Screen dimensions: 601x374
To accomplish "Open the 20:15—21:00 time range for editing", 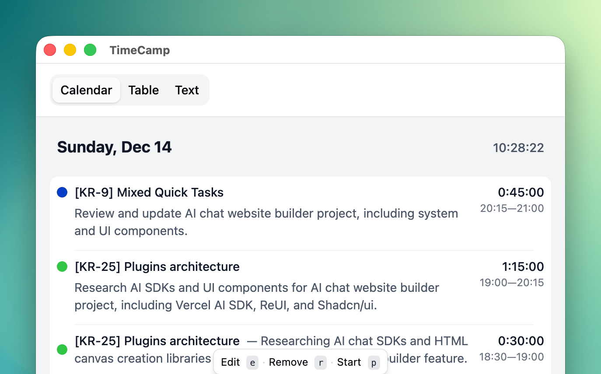I will 512,208.
